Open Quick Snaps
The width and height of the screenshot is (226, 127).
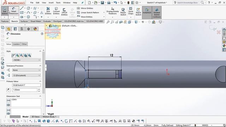[131, 11]
